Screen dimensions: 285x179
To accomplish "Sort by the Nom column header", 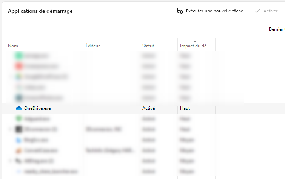I will (x=13, y=46).
